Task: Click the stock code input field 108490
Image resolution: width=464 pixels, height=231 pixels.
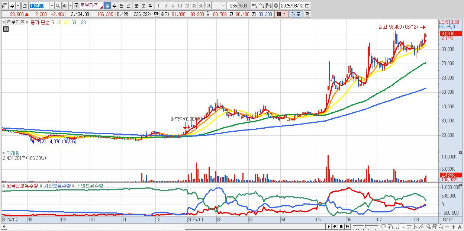Action: 39,6
